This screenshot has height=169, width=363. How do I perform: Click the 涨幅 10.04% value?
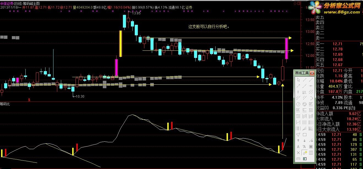336,81
